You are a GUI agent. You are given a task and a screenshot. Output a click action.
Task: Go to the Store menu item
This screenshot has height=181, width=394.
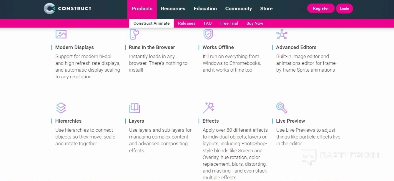[266, 9]
